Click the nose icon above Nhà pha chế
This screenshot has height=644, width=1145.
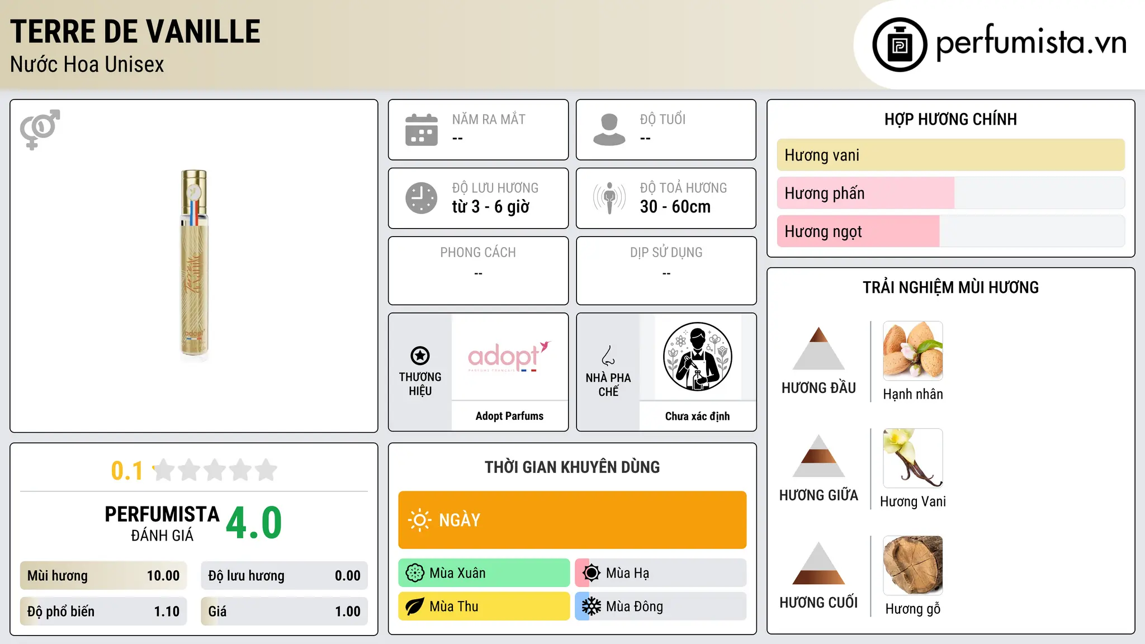click(608, 356)
